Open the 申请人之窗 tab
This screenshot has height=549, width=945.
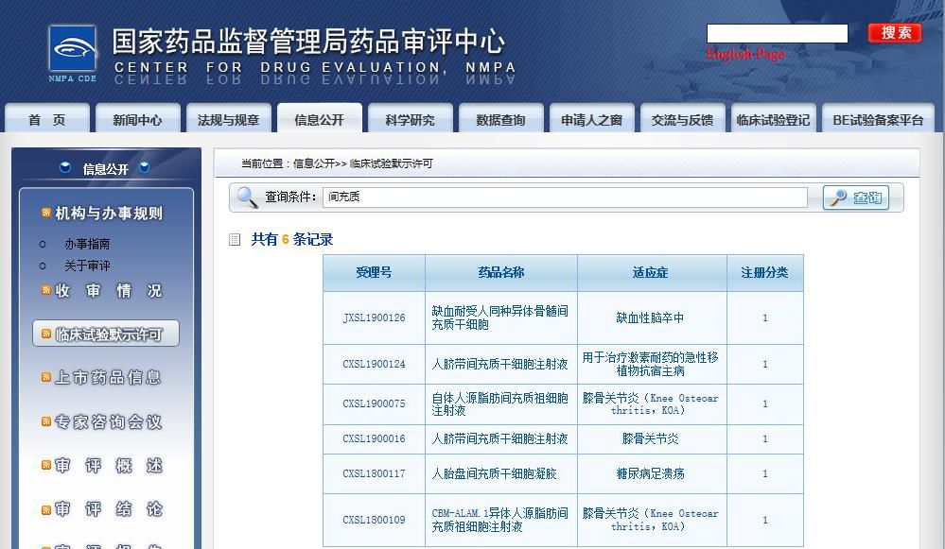tap(592, 119)
